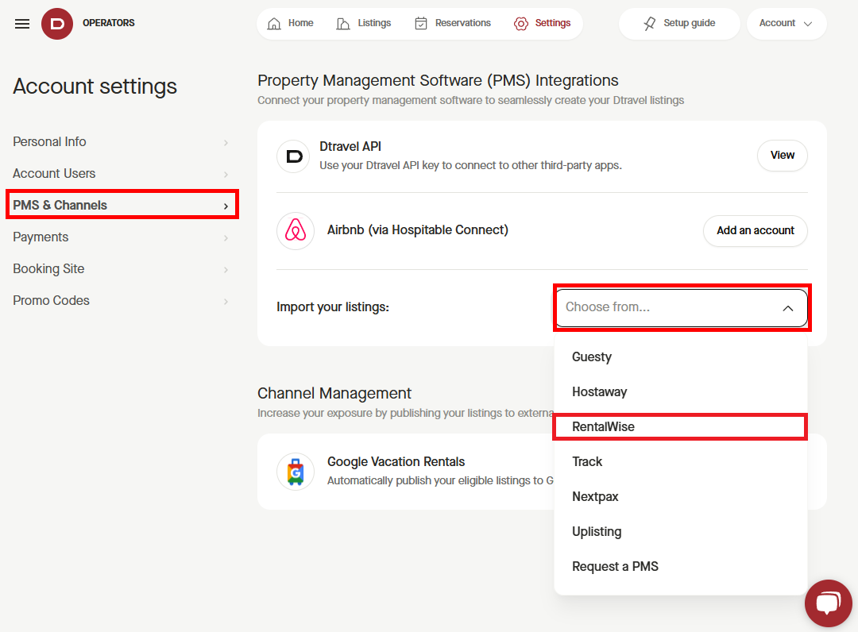Choose Guesty from the list

coord(681,356)
